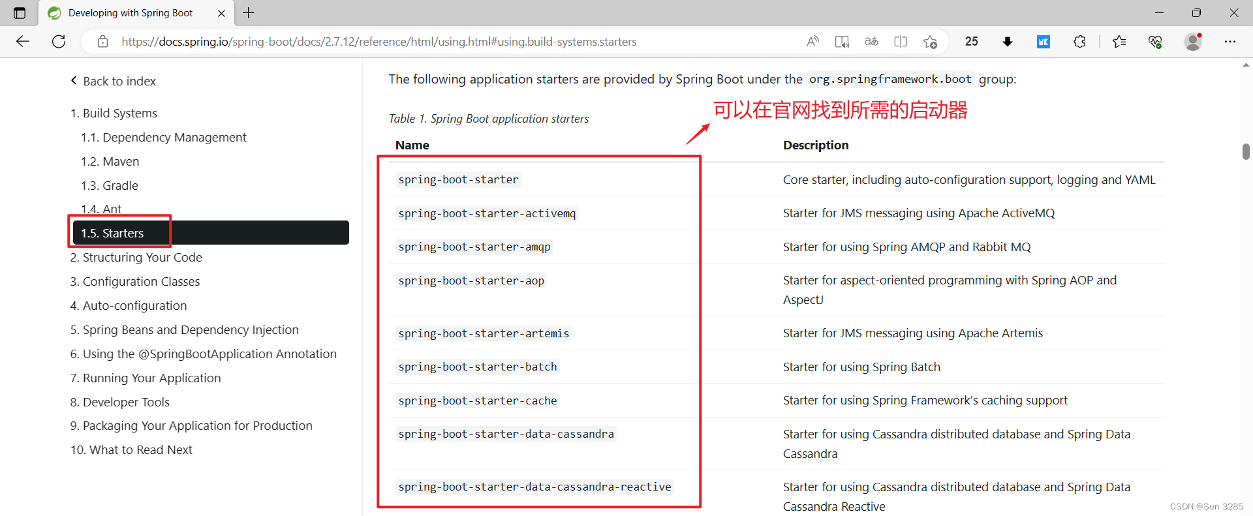Click 'Starter for using Spring Batch' description

861,367
